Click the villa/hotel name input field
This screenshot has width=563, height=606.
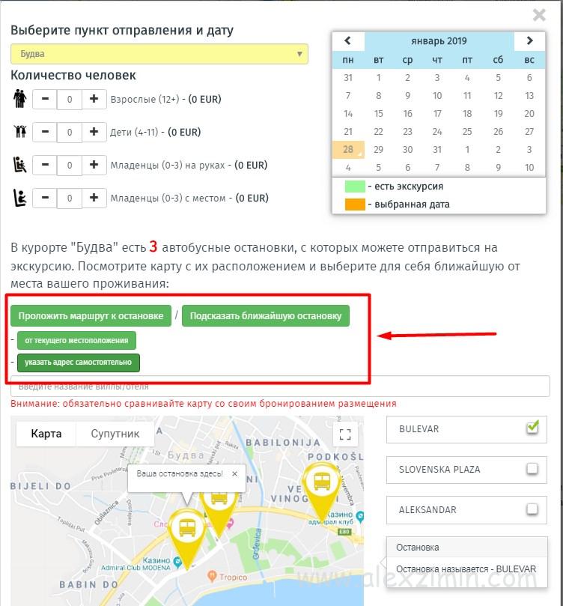click(280, 386)
